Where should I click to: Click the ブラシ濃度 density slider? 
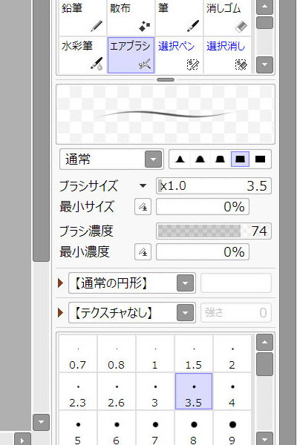[x=214, y=231]
